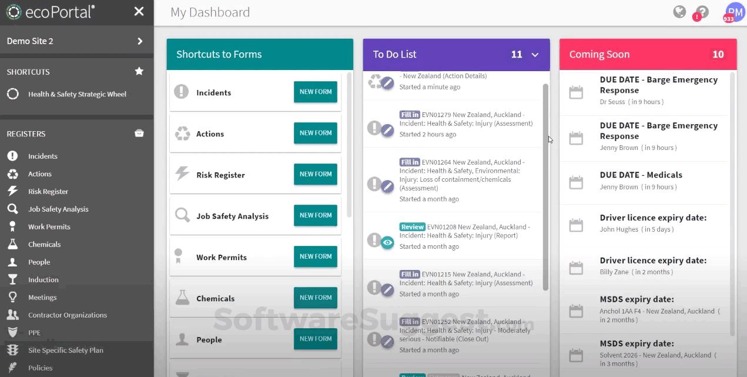Create a new Work Permits form
Viewport: 747px width, 377px height.
click(x=315, y=256)
